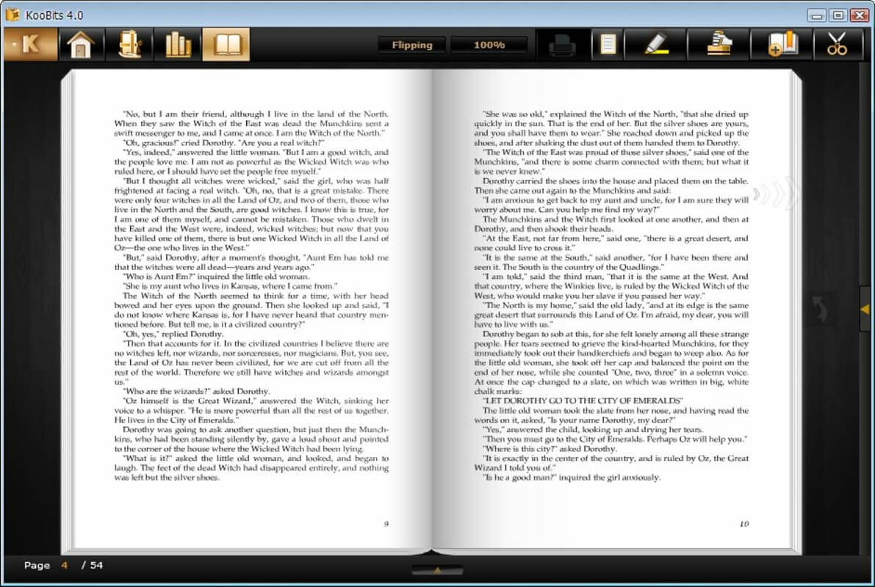The height and width of the screenshot is (587, 875).
Task: Expand the right side panel arrow
Action: click(x=865, y=310)
